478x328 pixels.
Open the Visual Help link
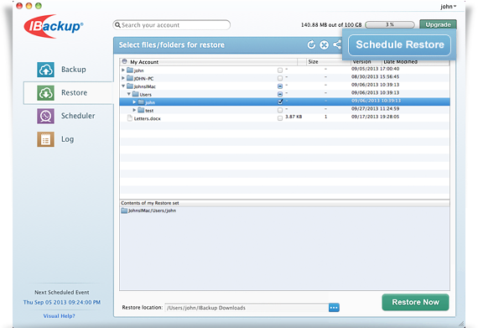[60, 315]
